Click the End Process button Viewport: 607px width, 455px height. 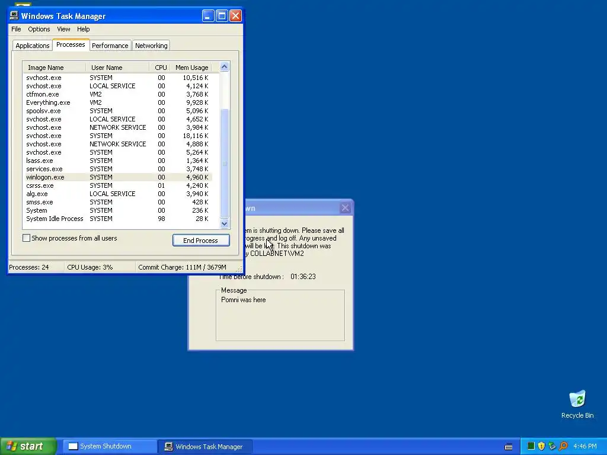point(201,241)
